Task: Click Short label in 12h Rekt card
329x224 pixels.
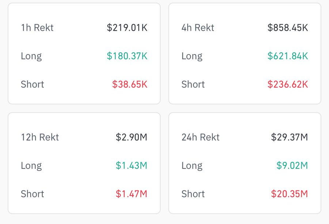Action: coord(33,194)
